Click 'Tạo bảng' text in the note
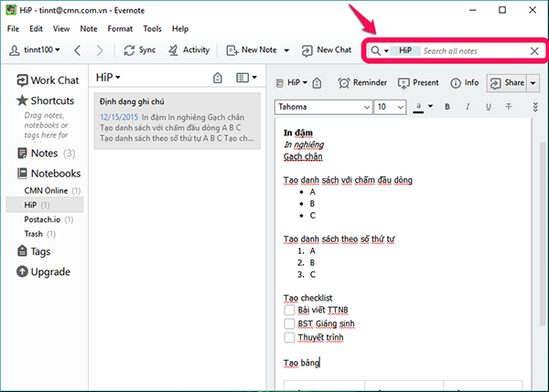549x392 pixels. click(301, 363)
